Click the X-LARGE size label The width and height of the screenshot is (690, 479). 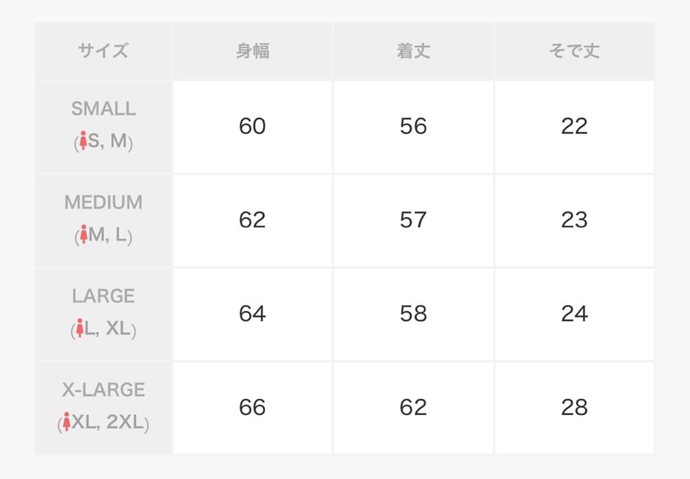point(103,389)
